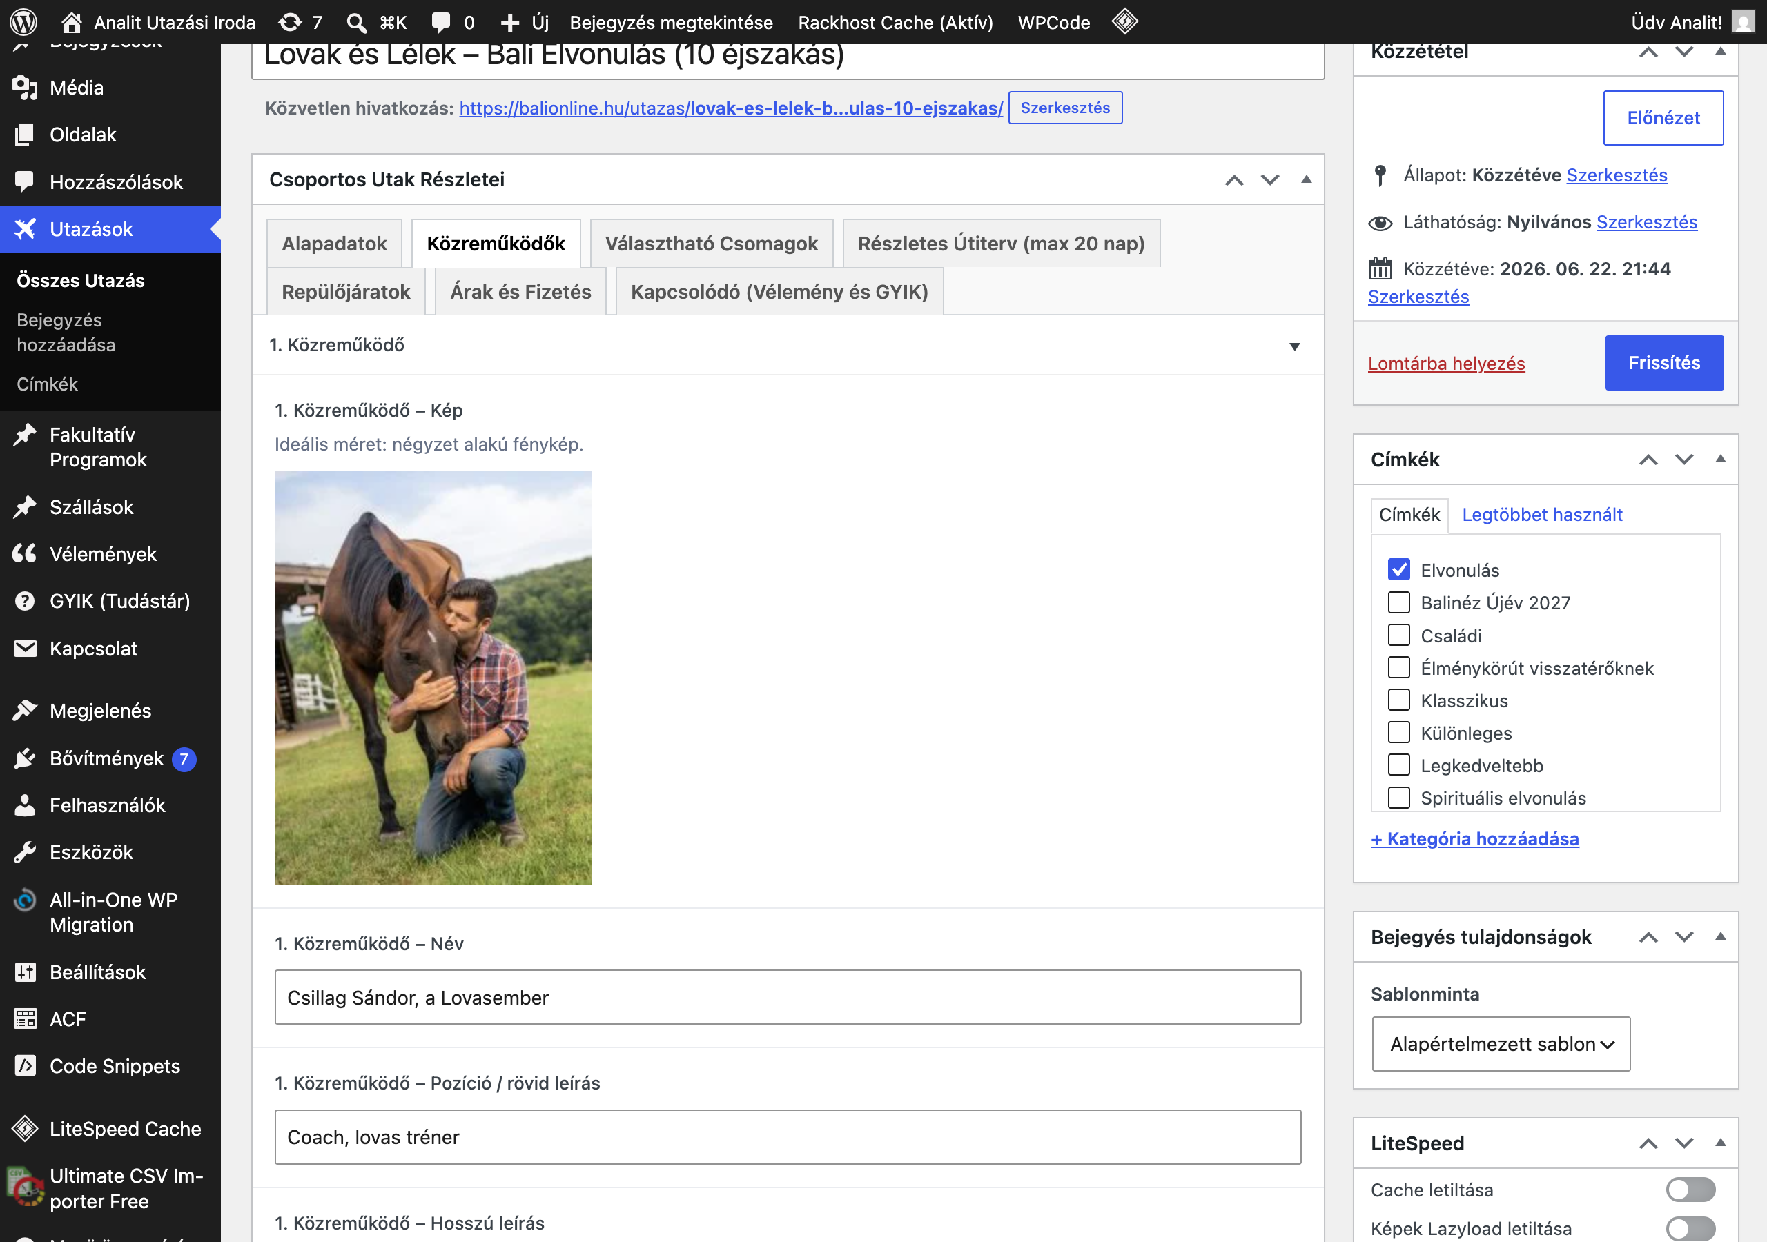Open the WordPress logo menu

click(x=24, y=21)
